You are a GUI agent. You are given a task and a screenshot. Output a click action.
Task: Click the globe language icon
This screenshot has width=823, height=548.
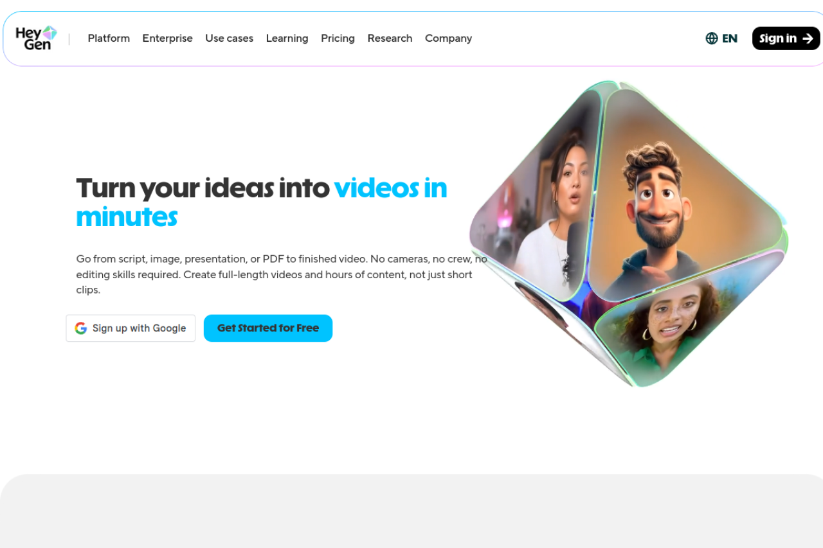pyautogui.click(x=712, y=39)
